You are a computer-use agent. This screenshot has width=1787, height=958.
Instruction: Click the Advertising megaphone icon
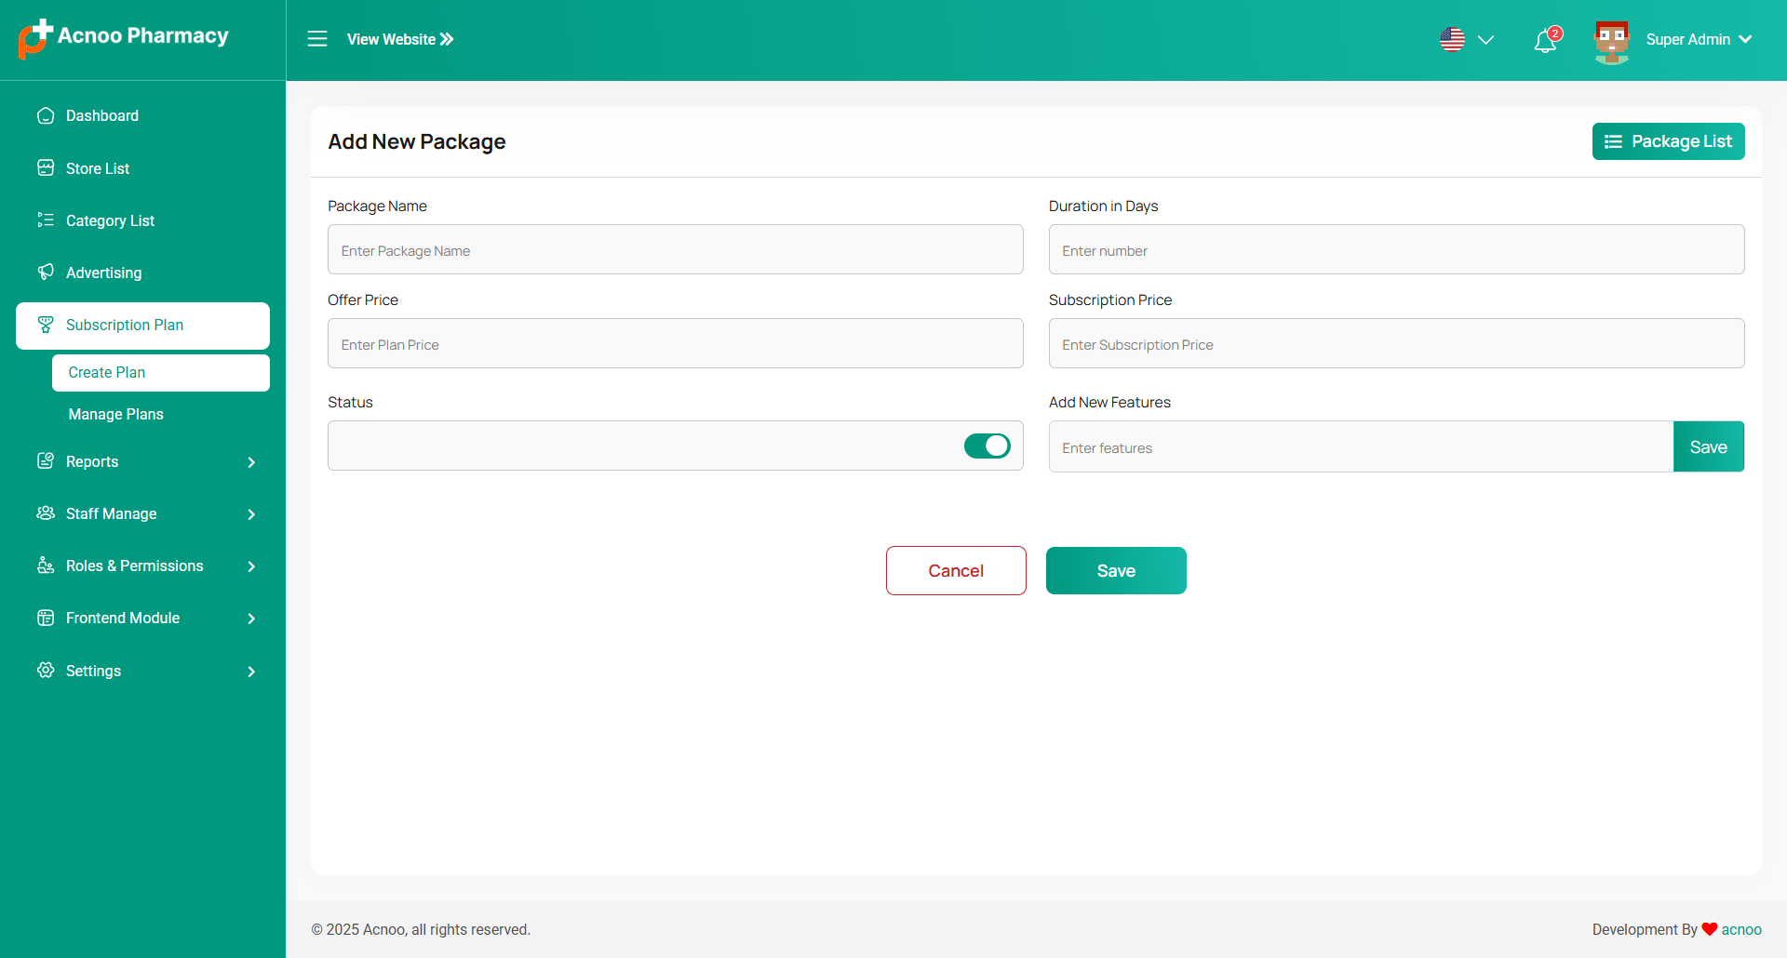point(46,273)
